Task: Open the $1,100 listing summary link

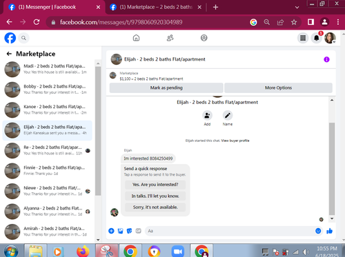Action: click(151, 79)
